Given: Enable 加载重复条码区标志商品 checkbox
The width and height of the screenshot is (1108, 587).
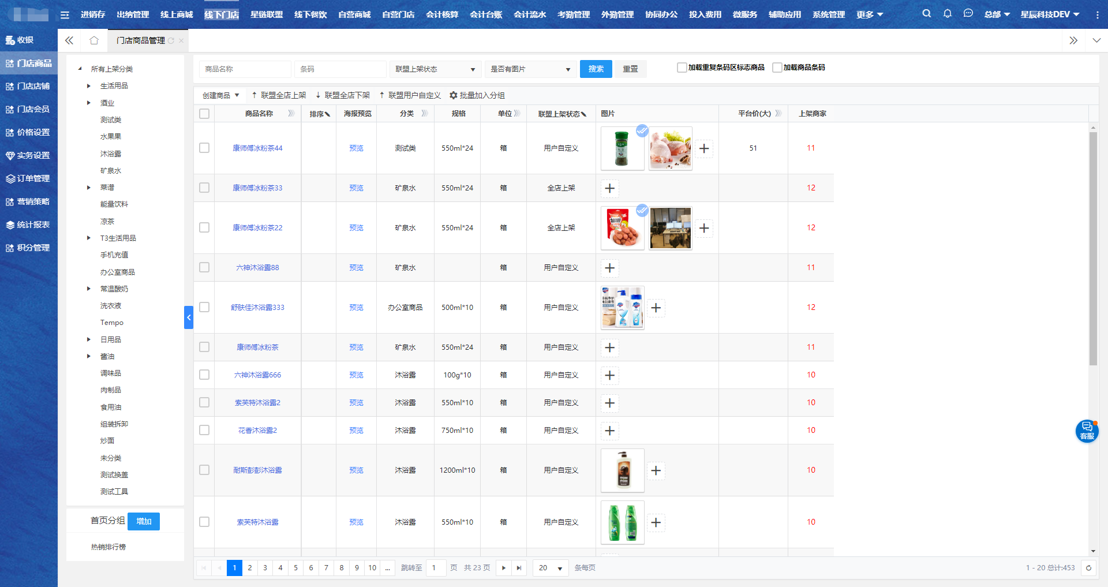Looking at the screenshot, I should pos(682,68).
